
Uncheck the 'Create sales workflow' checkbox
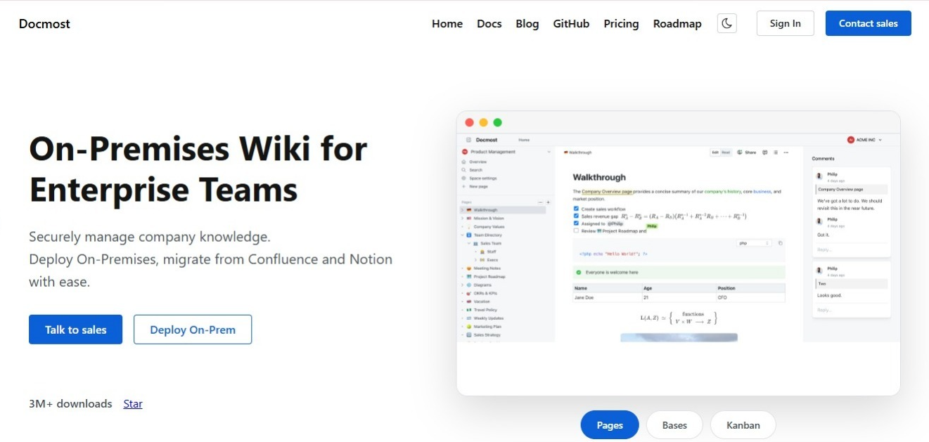click(x=576, y=209)
